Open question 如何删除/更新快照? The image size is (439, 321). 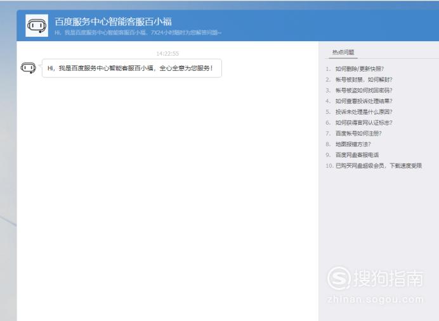360,69
